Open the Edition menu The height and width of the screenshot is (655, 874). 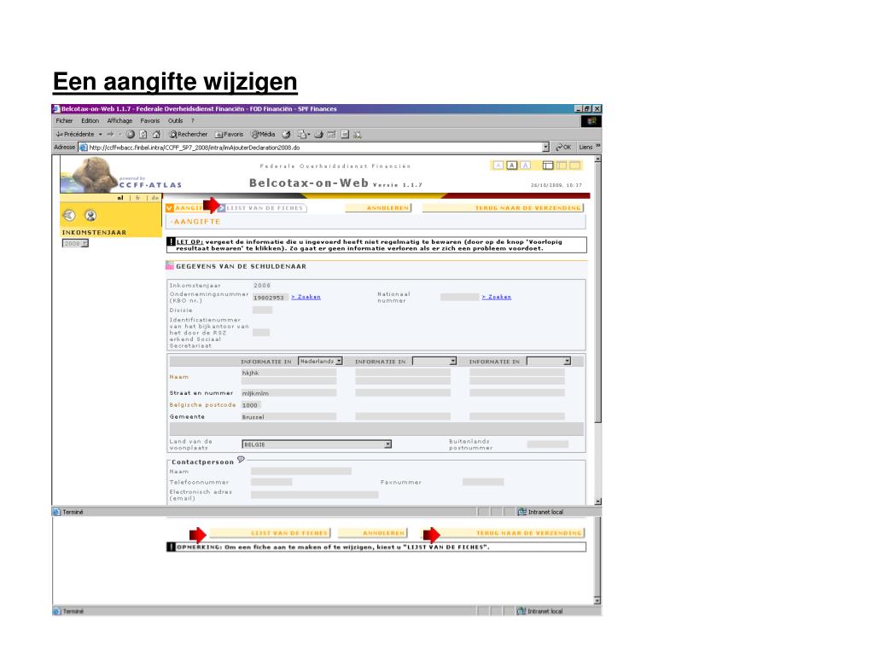[90, 121]
